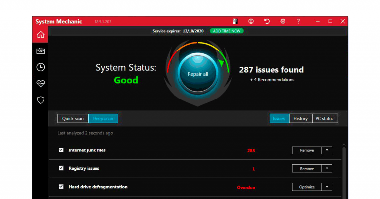Click the scroll up arrow of issues list
Screen dimensions: 380x199
pyautogui.click(x=344, y=145)
